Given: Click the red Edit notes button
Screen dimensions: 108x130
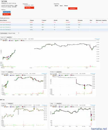Looking at the screenshot, I should pyautogui.click(x=29, y=8).
